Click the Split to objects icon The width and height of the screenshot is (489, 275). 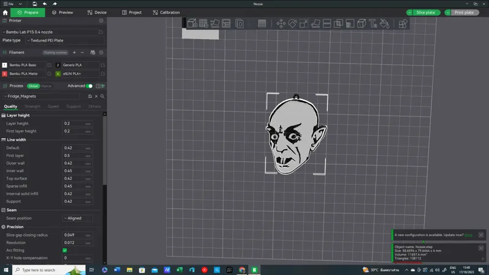[x=239, y=23]
